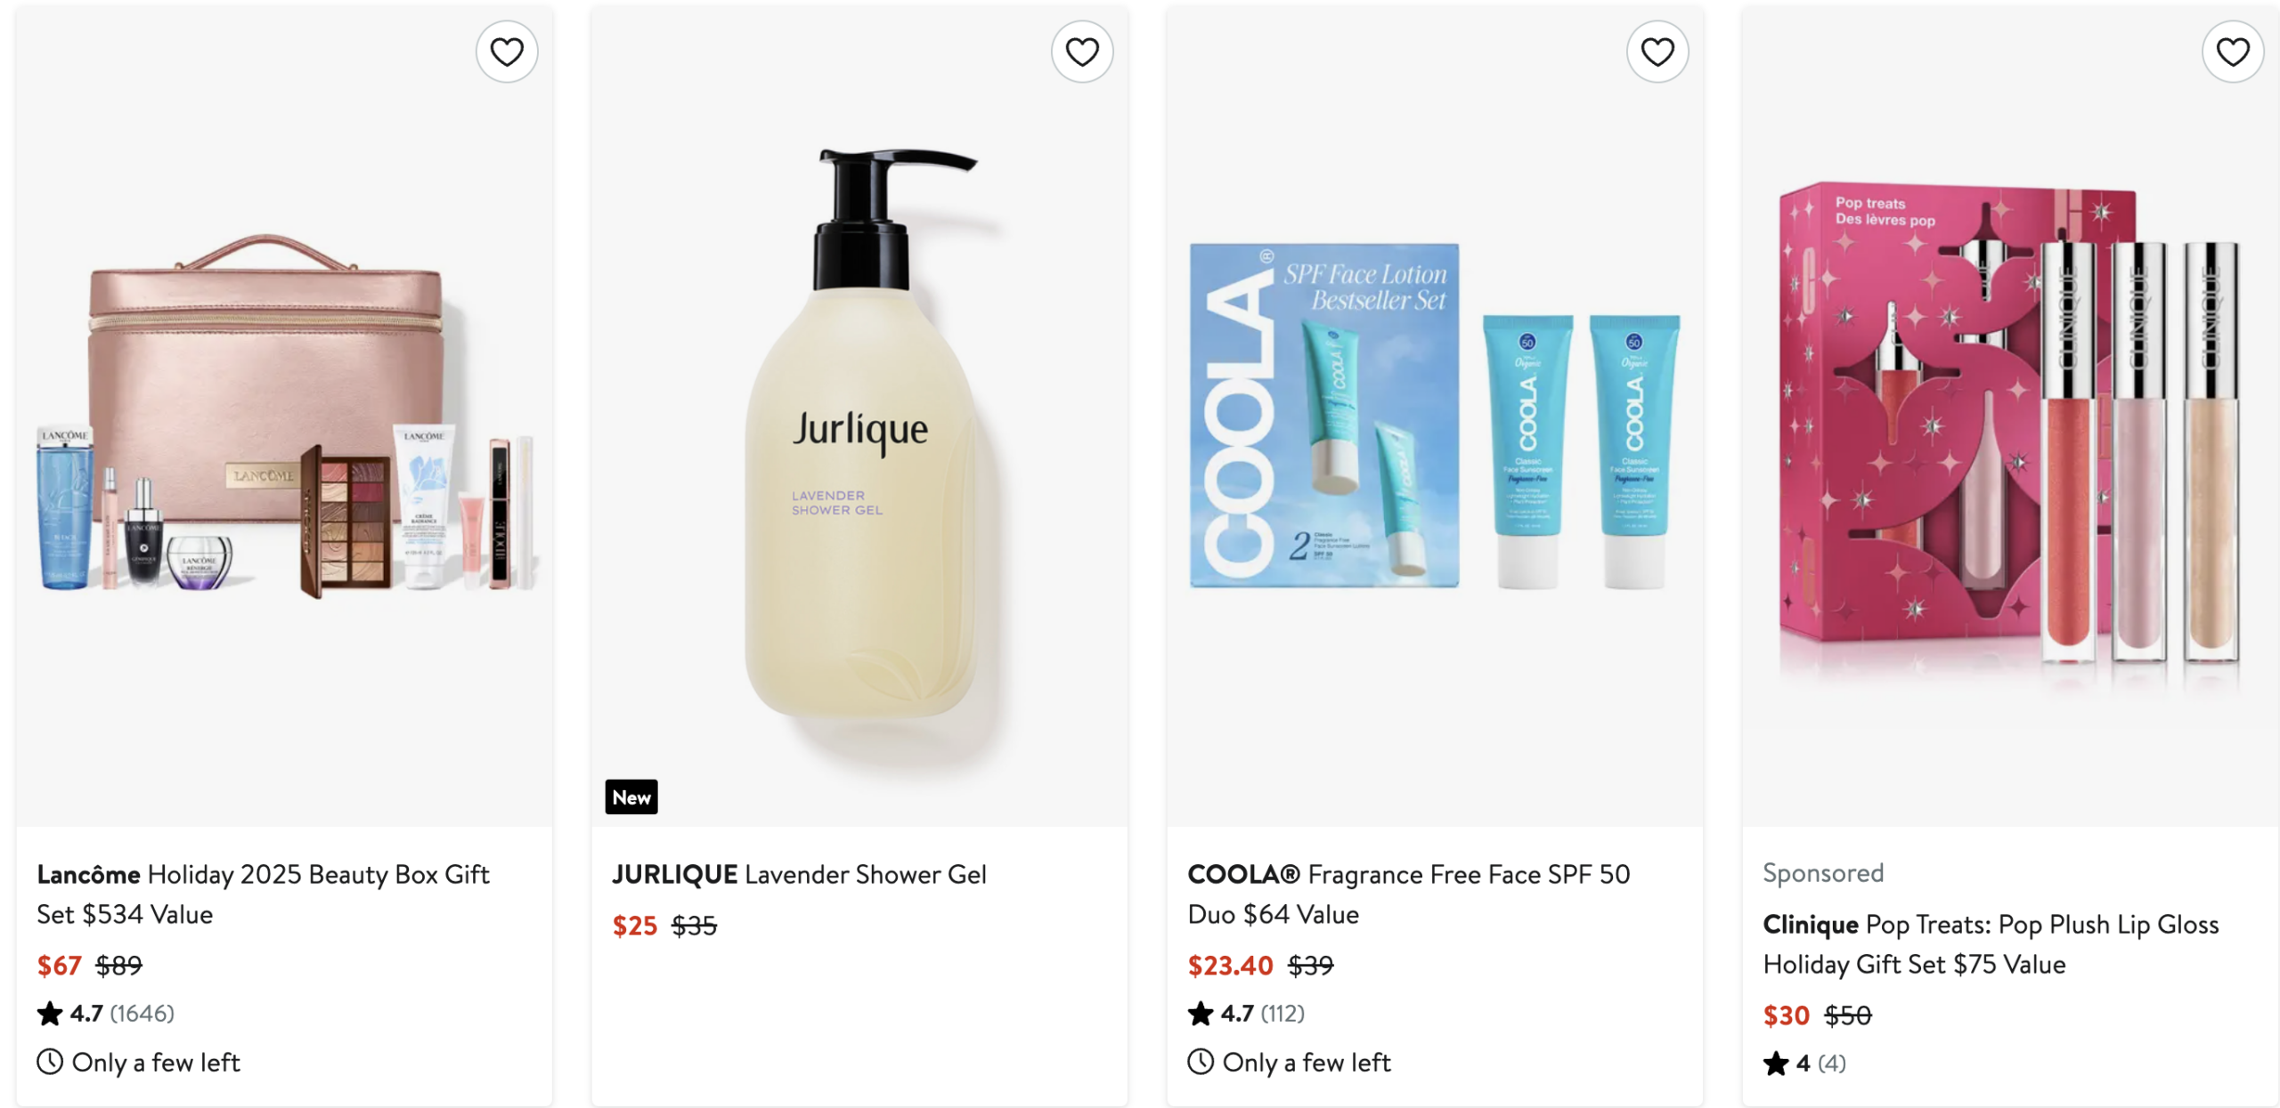Click the New badge on Jurlique item

(631, 797)
